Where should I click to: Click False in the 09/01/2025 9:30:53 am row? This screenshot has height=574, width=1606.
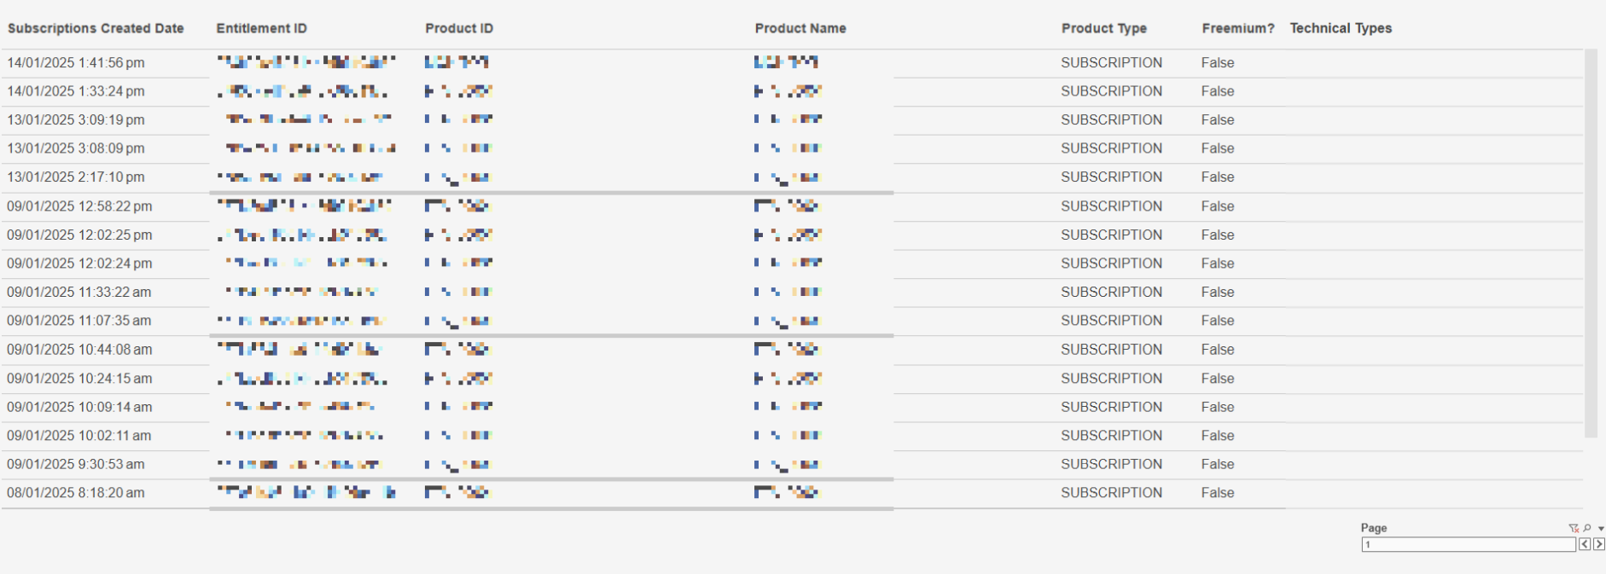(1218, 465)
